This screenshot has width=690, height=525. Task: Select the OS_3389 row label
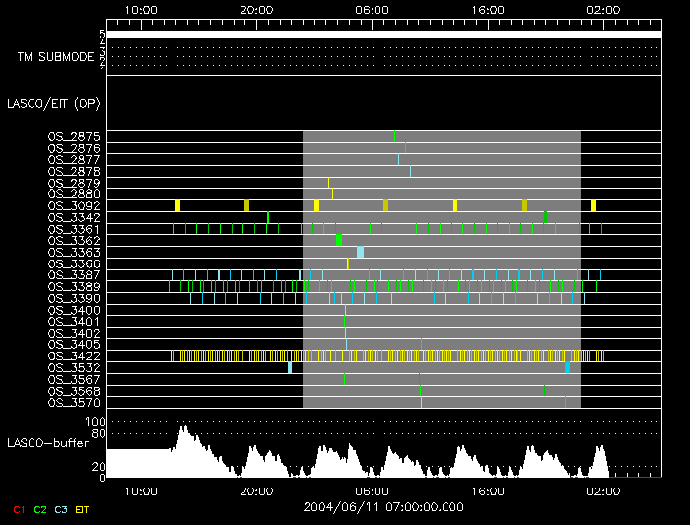coord(74,286)
